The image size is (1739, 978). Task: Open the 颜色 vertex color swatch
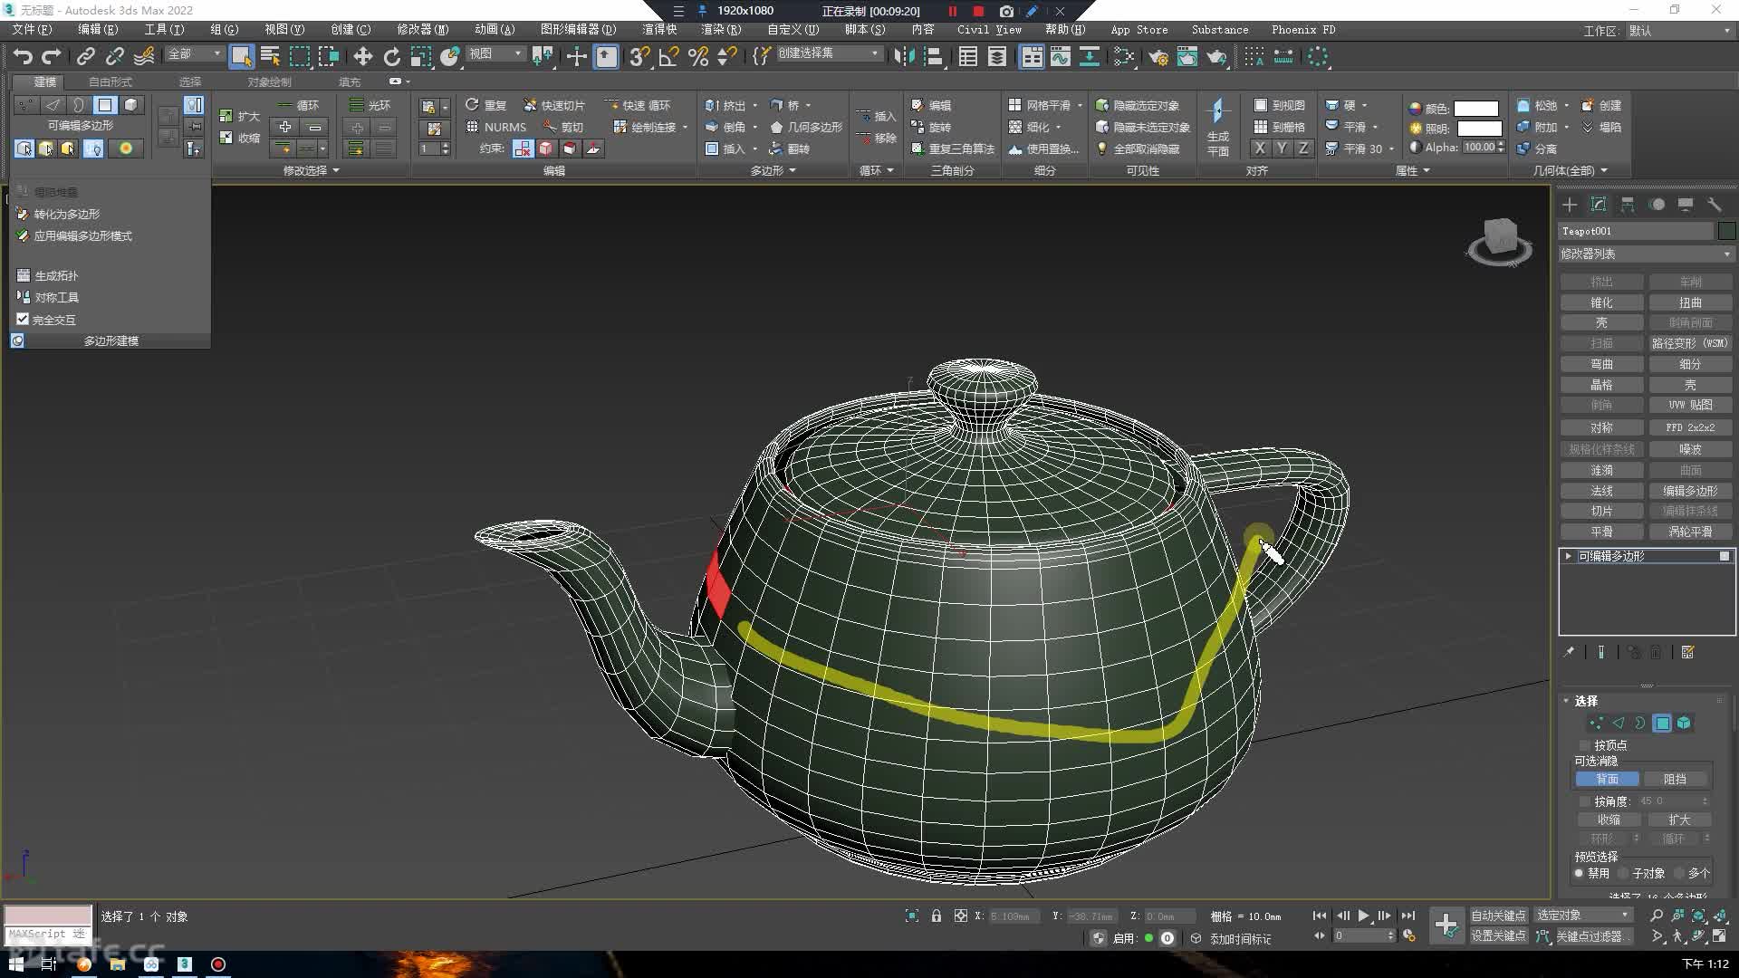[x=1476, y=108]
